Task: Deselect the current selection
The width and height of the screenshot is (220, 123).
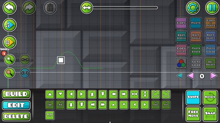Action: point(211,64)
